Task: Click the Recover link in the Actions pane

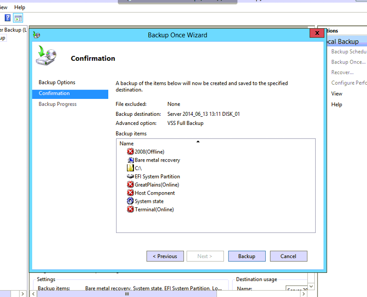Action: (341, 72)
